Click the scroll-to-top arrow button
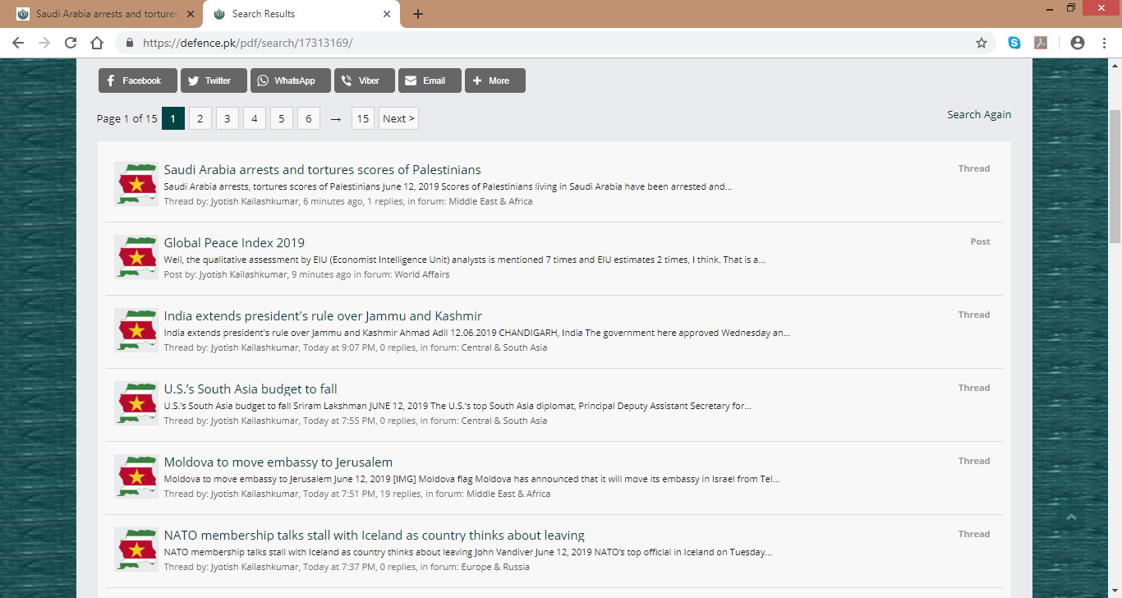The height and width of the screenshot is (598, 1122). [x=1070, y=517]
